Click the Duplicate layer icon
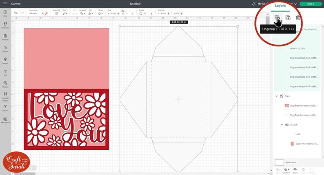Image resolution: width=324 pixels, height=175 pixels. [288, 18]
